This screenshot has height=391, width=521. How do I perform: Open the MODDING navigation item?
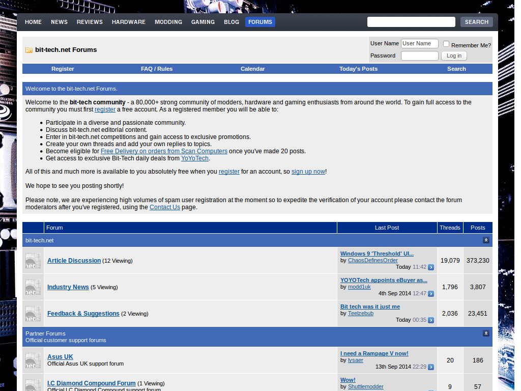(168, 22)
